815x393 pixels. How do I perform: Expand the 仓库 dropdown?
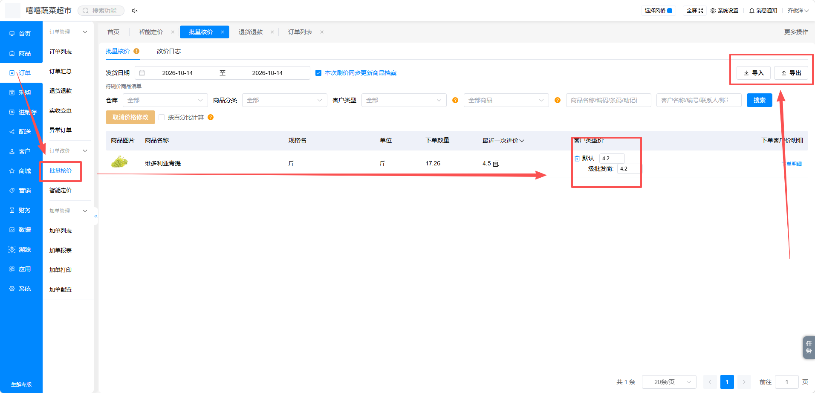(x=165, y=100)
